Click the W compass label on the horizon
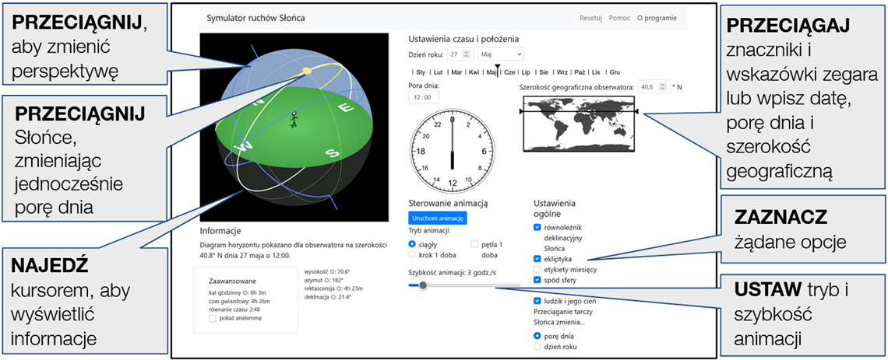 pyautogui.click(x=245, y=146)
